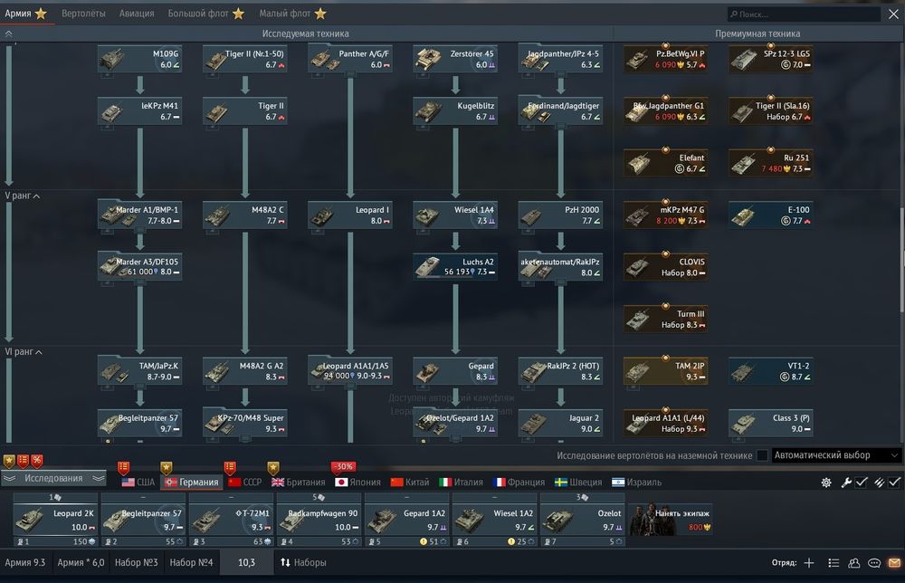Switch to the Авиация tab
This screenshot has width=905, height=583.
point(137,14)
